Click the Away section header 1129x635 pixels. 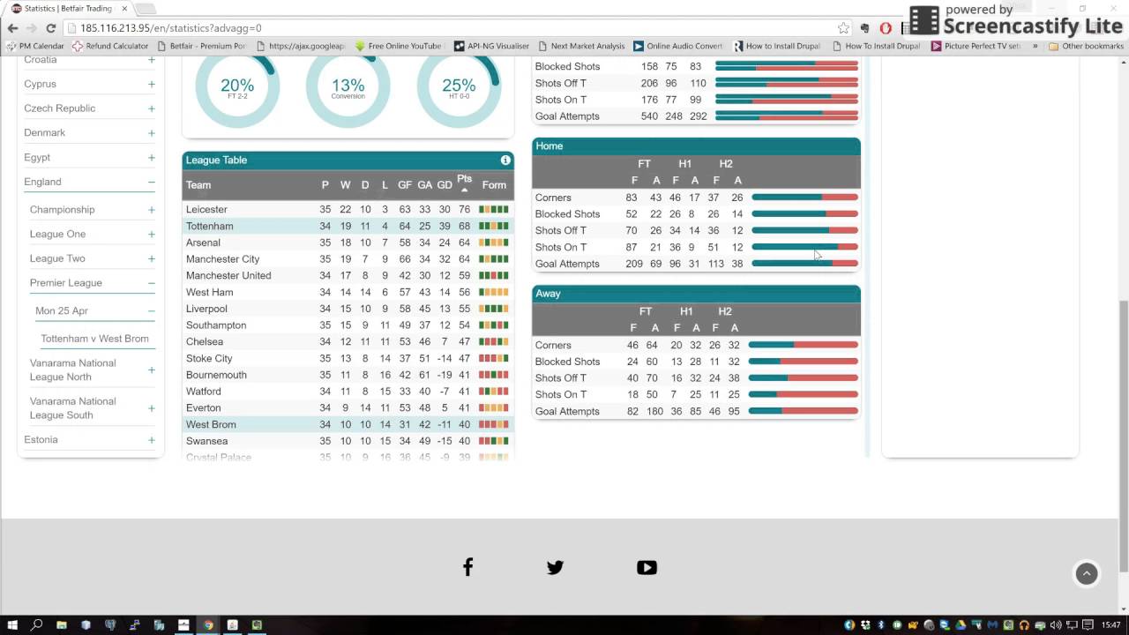pos(696,294)
